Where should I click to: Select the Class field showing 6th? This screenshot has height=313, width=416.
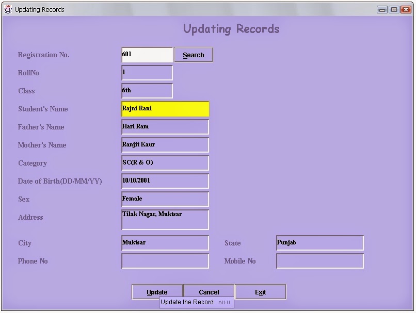147,91
